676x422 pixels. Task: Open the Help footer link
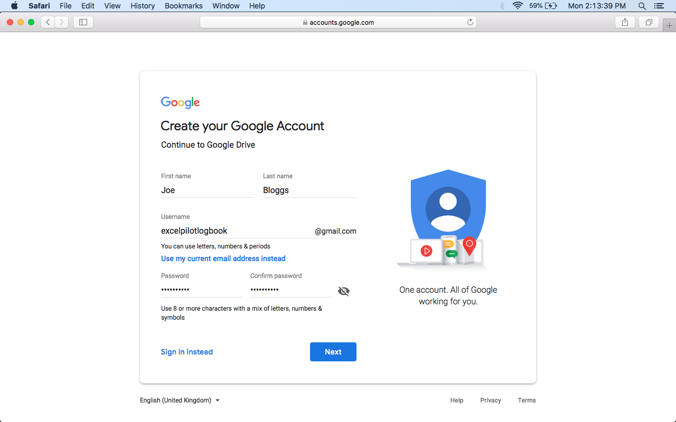click(x=457, y=400)
